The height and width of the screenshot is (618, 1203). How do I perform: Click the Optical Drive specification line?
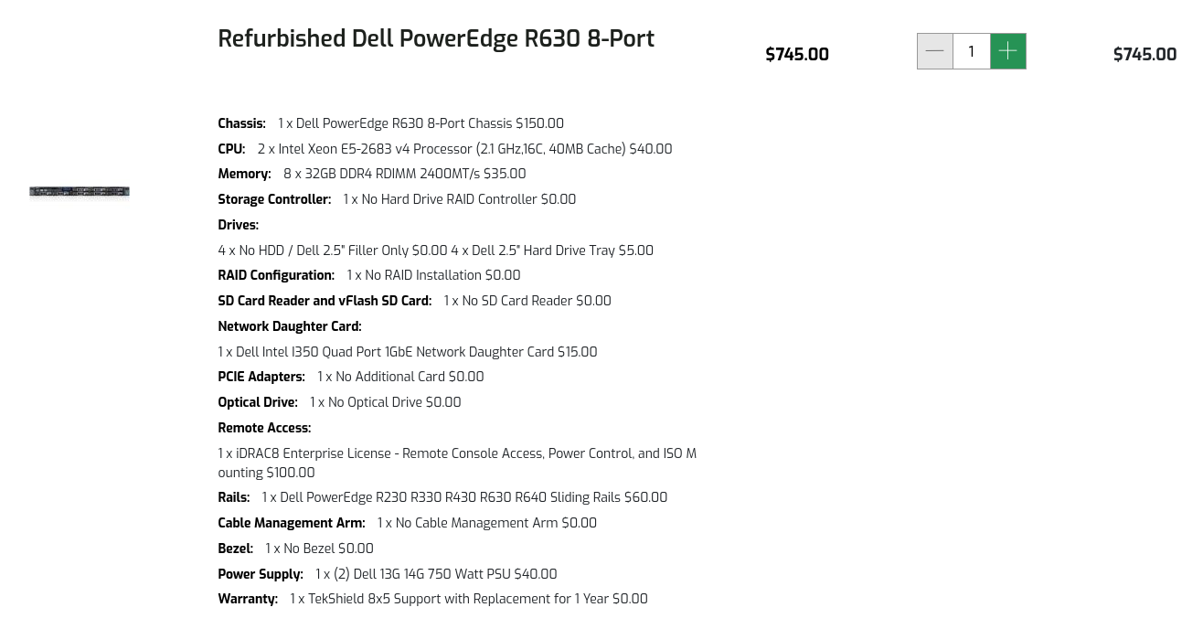coord(339,402)
